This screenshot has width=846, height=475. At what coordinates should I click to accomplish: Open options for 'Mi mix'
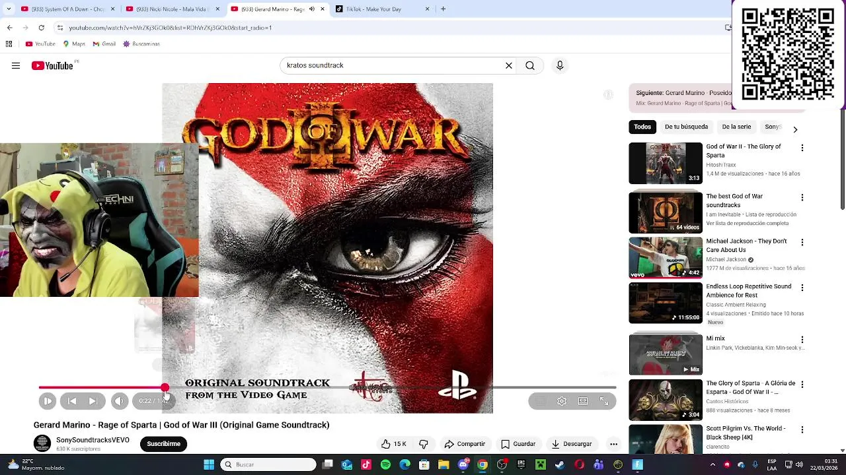[802, 339]
